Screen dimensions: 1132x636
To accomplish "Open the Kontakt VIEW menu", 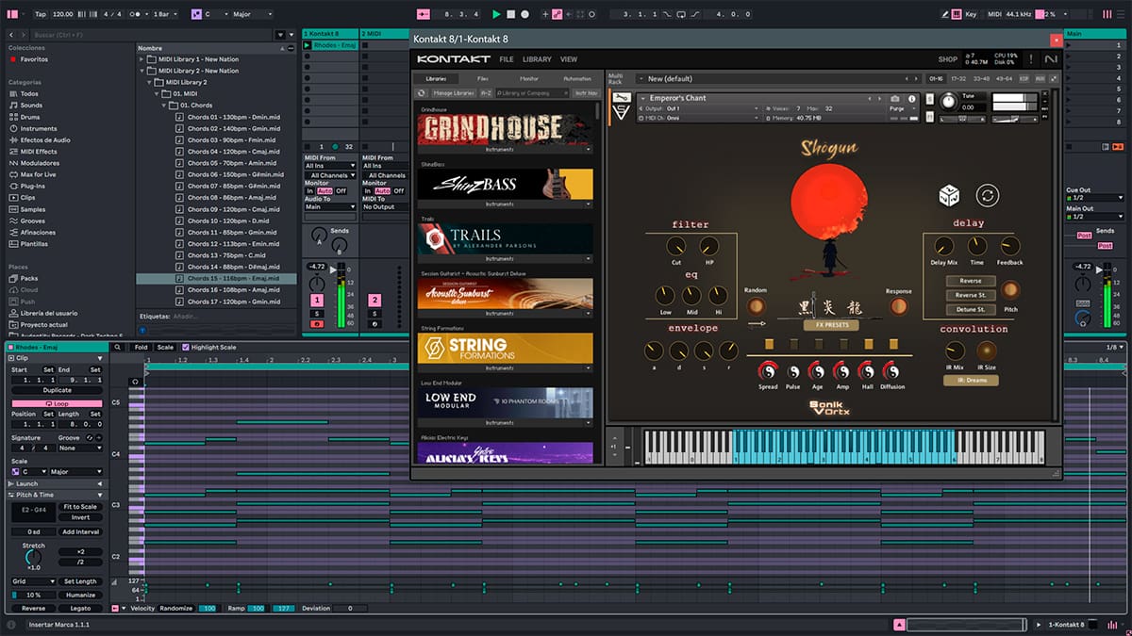I will (569, 59).
